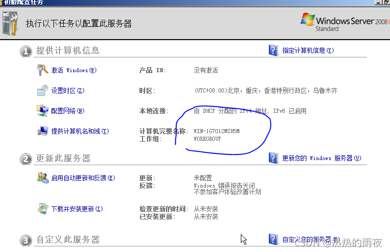Viewport: 390px width, 252px height.
Task: Click the help book icon beside 自定义您的服务器
Action: [x=273, y=239]
